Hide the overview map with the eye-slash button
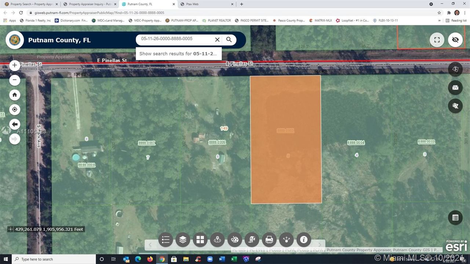Image resolution: width=470 pixels, height=264 pixels. 455,40
